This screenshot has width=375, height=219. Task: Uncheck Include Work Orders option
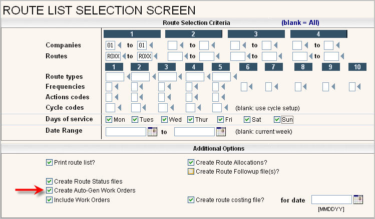49,200
